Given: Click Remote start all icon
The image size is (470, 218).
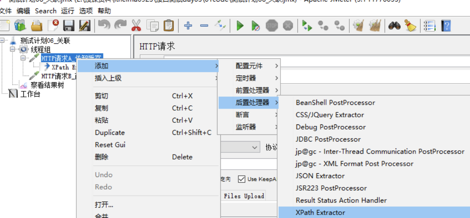Looking at the screenshot, I should click(307, 26).
